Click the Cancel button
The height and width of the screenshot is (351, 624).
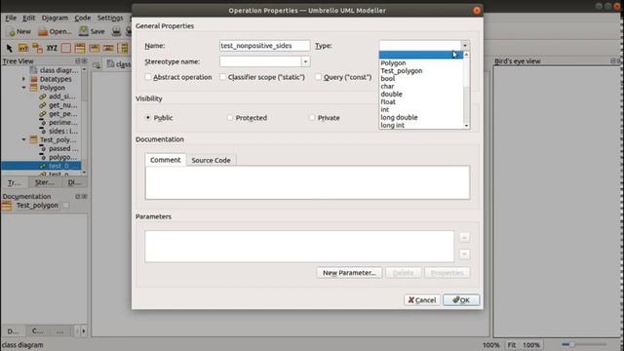(422, 300)
